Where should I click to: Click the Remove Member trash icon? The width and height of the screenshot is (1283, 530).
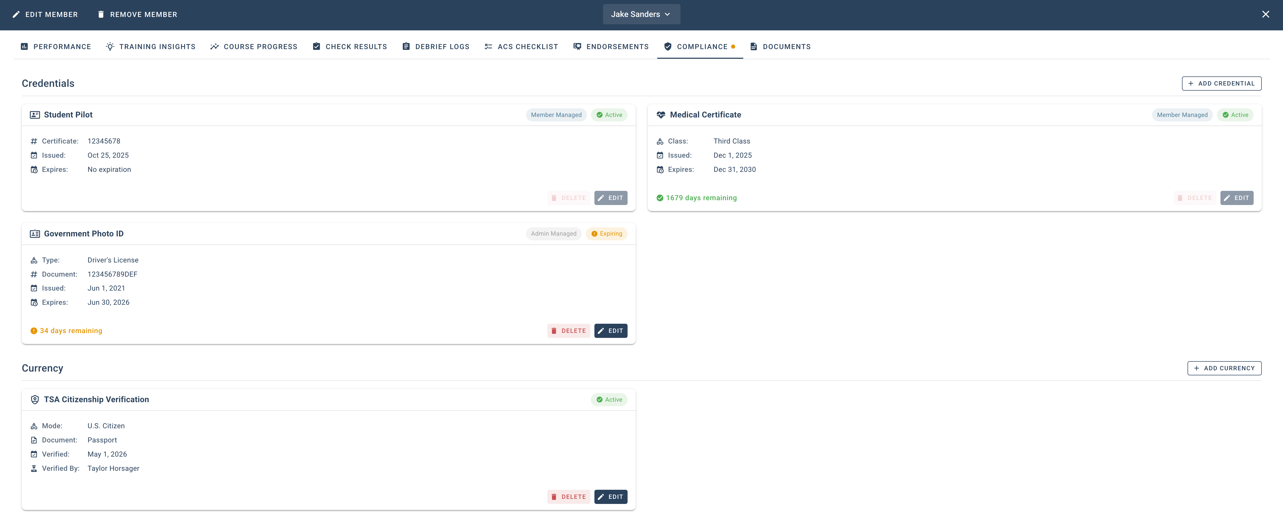(x=101, y=14)
